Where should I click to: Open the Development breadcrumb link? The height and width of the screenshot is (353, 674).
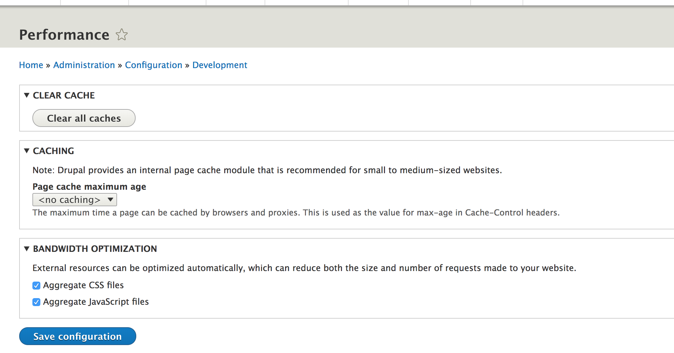[x=220, y=65]
